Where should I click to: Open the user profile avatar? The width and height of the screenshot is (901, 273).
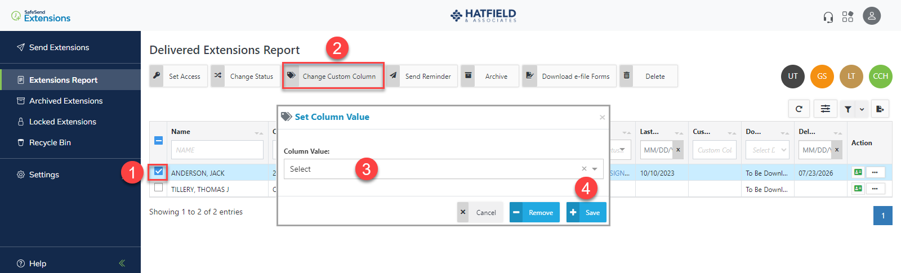(x=872, y=16)
